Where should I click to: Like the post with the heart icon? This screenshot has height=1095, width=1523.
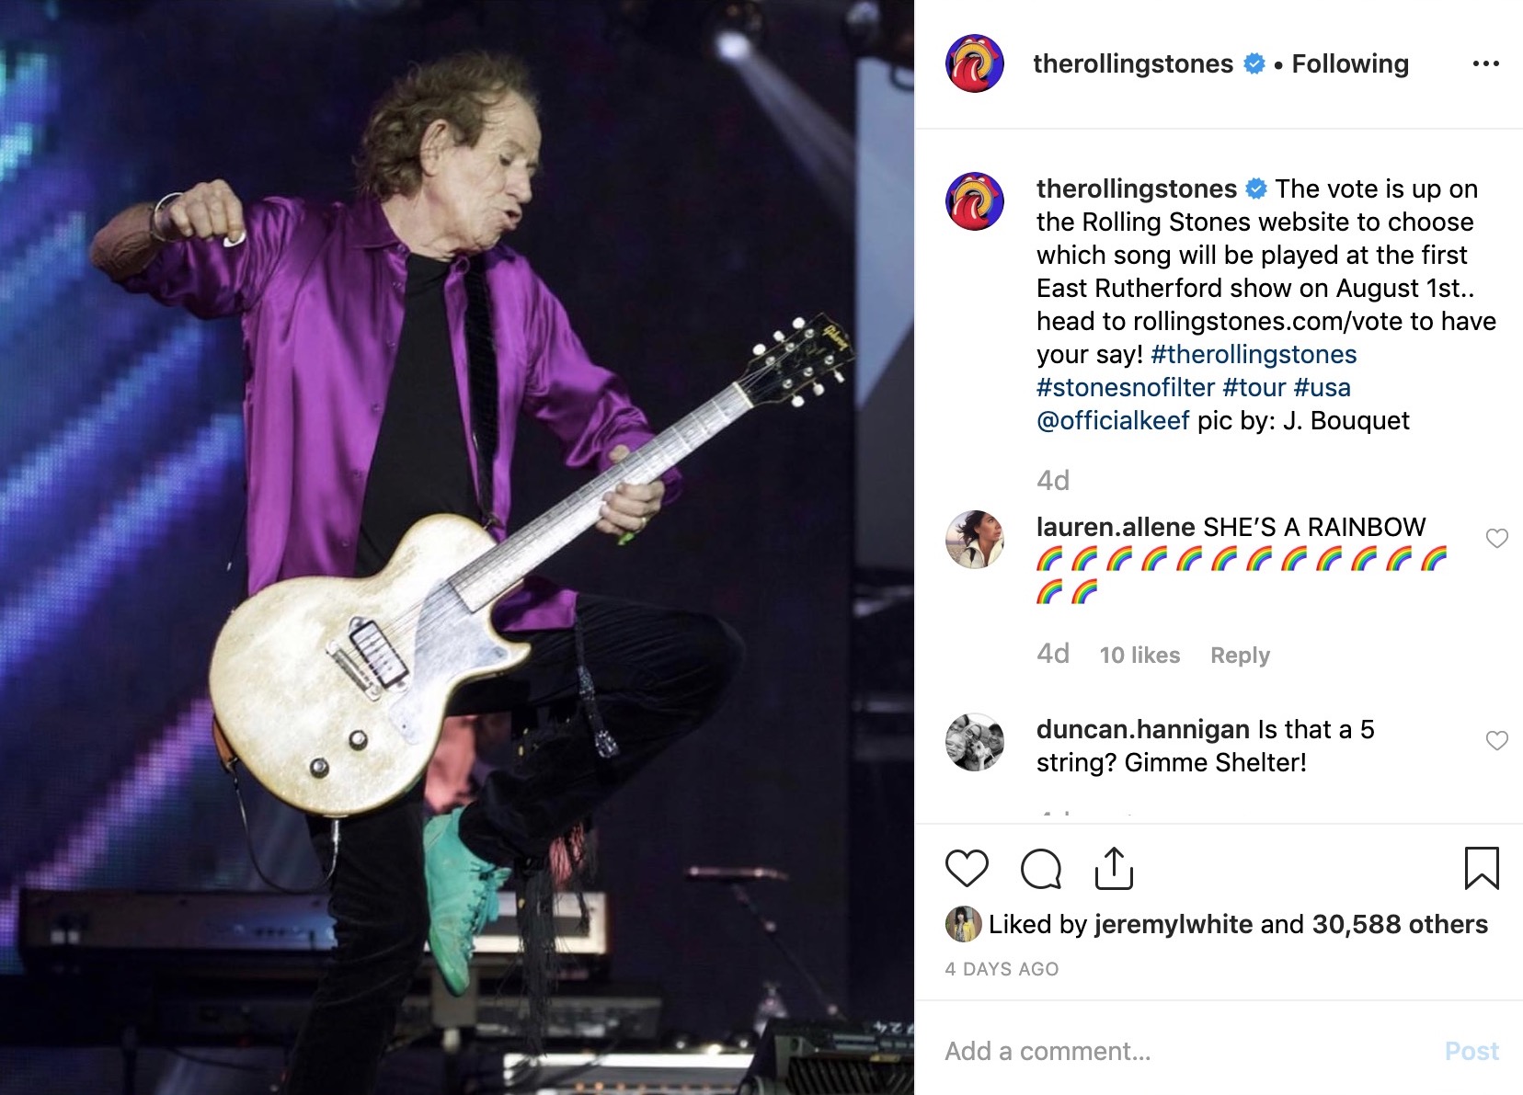tap(966, 868)
